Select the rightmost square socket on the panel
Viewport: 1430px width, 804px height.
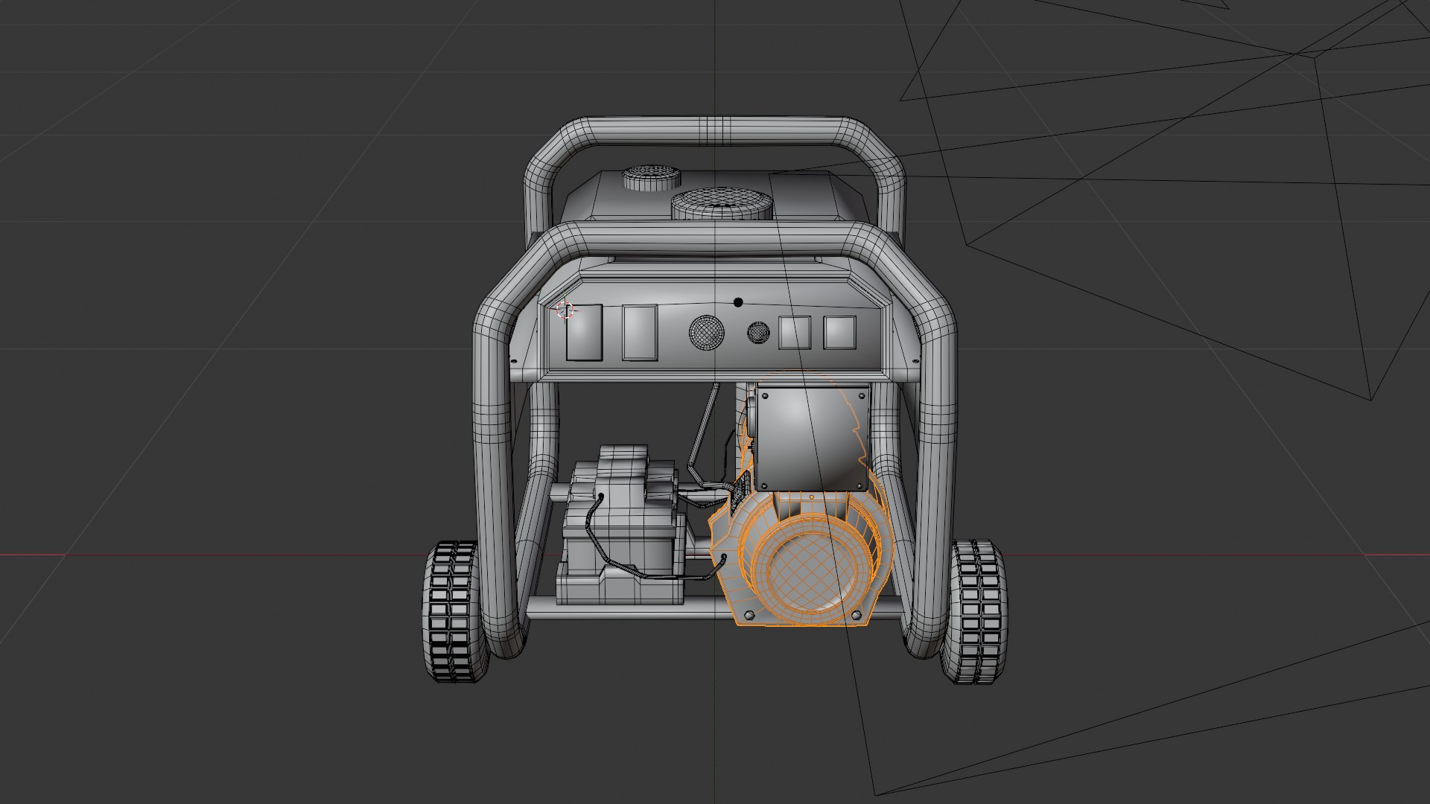[839, 332]
